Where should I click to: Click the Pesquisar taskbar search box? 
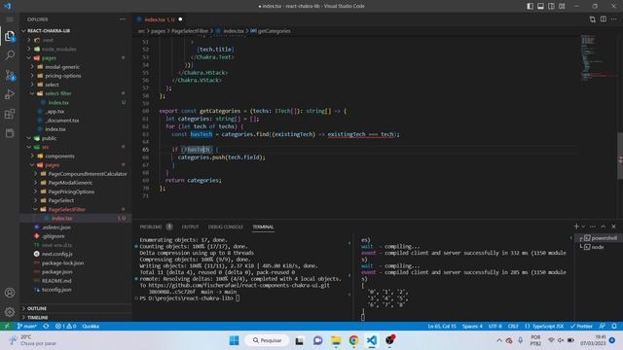click(x=267, y=340)
